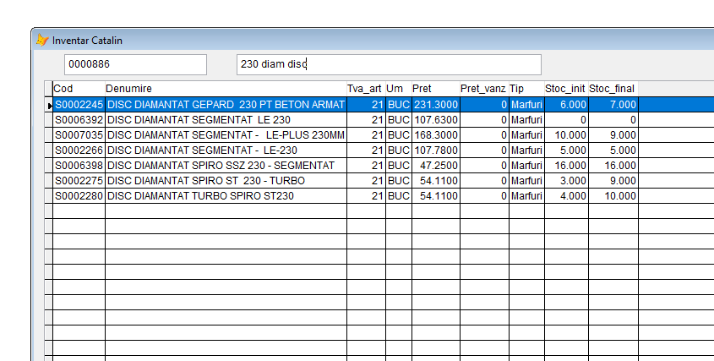Select code cell S0006392
Image resolution: width=714 pixels, height=361 pixels.
pyautogui.click(x=79, y=120)
